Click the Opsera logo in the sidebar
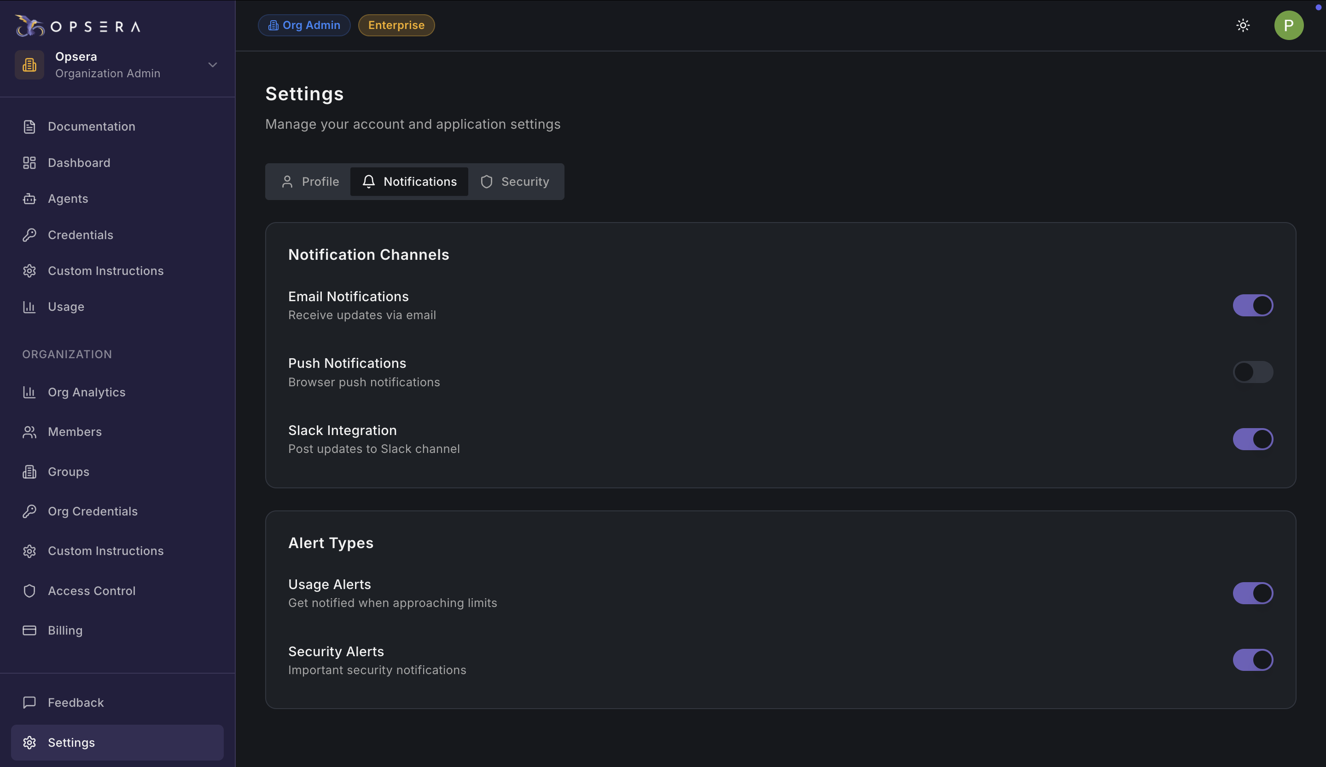 click(x=78, y=26)
